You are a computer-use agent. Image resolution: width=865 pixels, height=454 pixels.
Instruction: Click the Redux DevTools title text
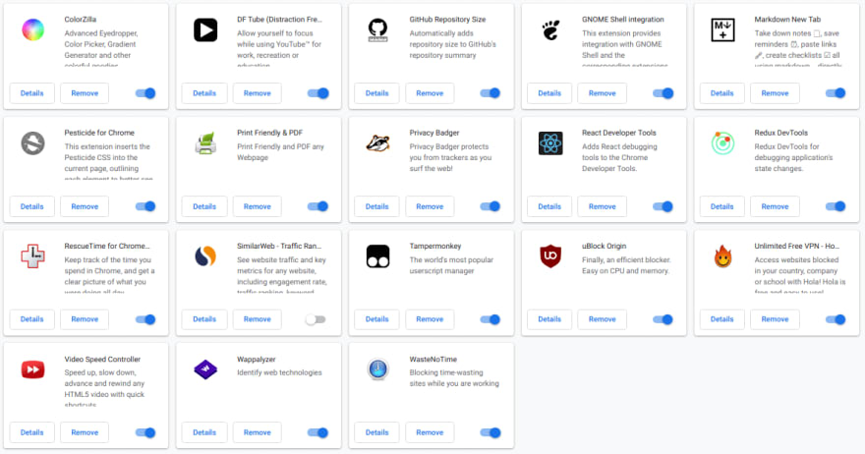coord(781,133)
